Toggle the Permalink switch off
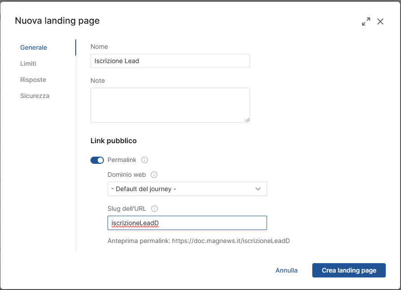Image resolution: width=401 pixels, height=290 pixels. (x=97, y=160)
